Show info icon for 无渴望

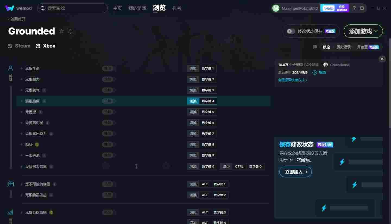point(40,112)
